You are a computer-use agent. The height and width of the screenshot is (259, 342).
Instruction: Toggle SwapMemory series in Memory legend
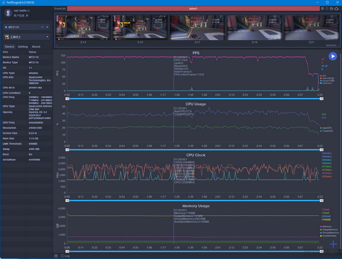point(329,229)
